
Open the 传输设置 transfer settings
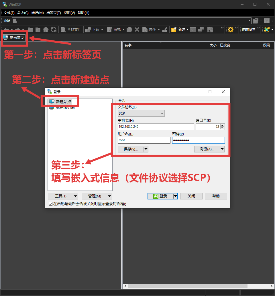(248, 29)
